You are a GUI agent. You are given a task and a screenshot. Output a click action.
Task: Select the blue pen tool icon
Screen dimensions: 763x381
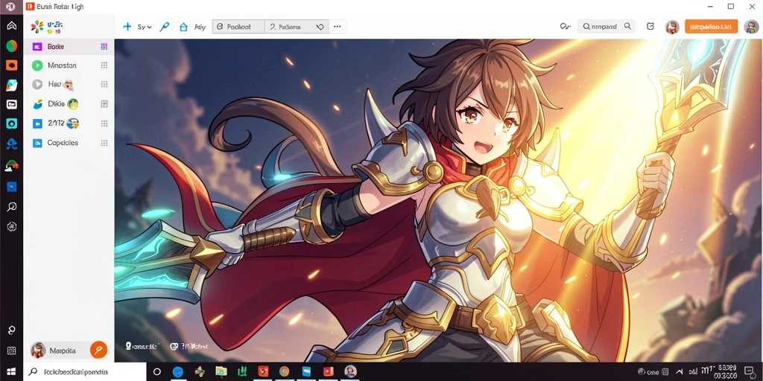(x=165, y=27)
